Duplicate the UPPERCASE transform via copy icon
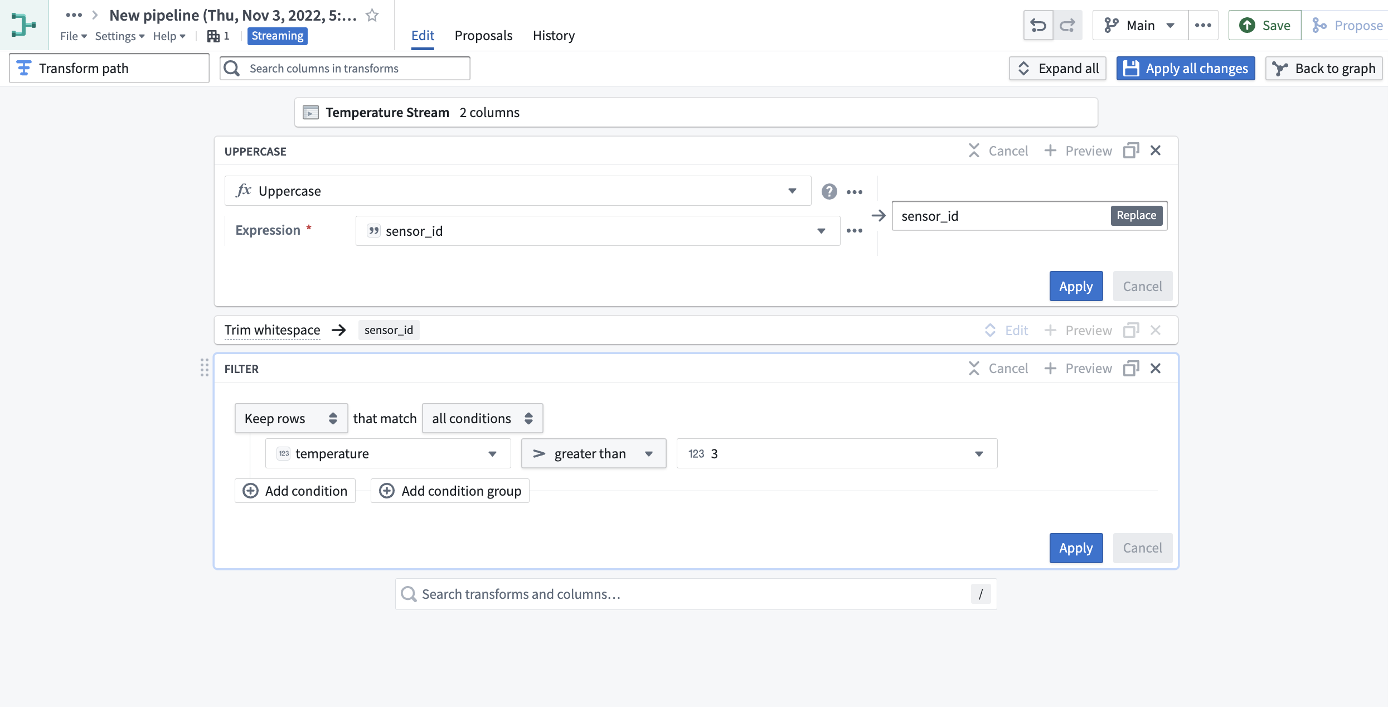The width and height of the screenshot is (1388, 707). [1130, 150]
